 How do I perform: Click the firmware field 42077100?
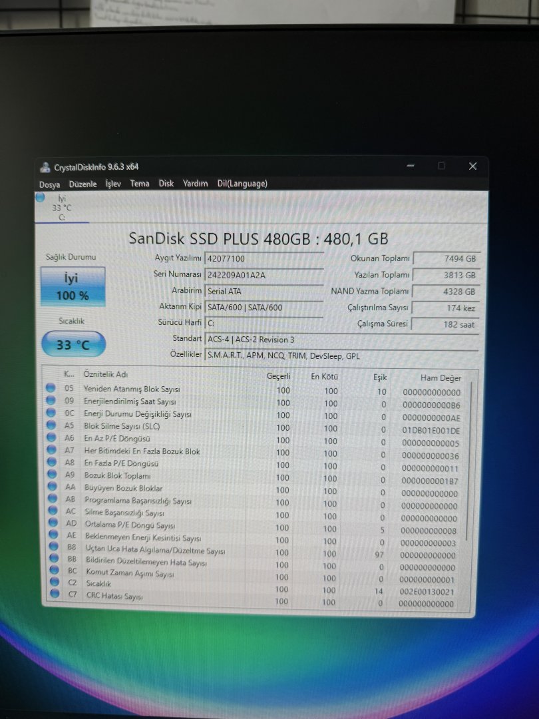264,258
